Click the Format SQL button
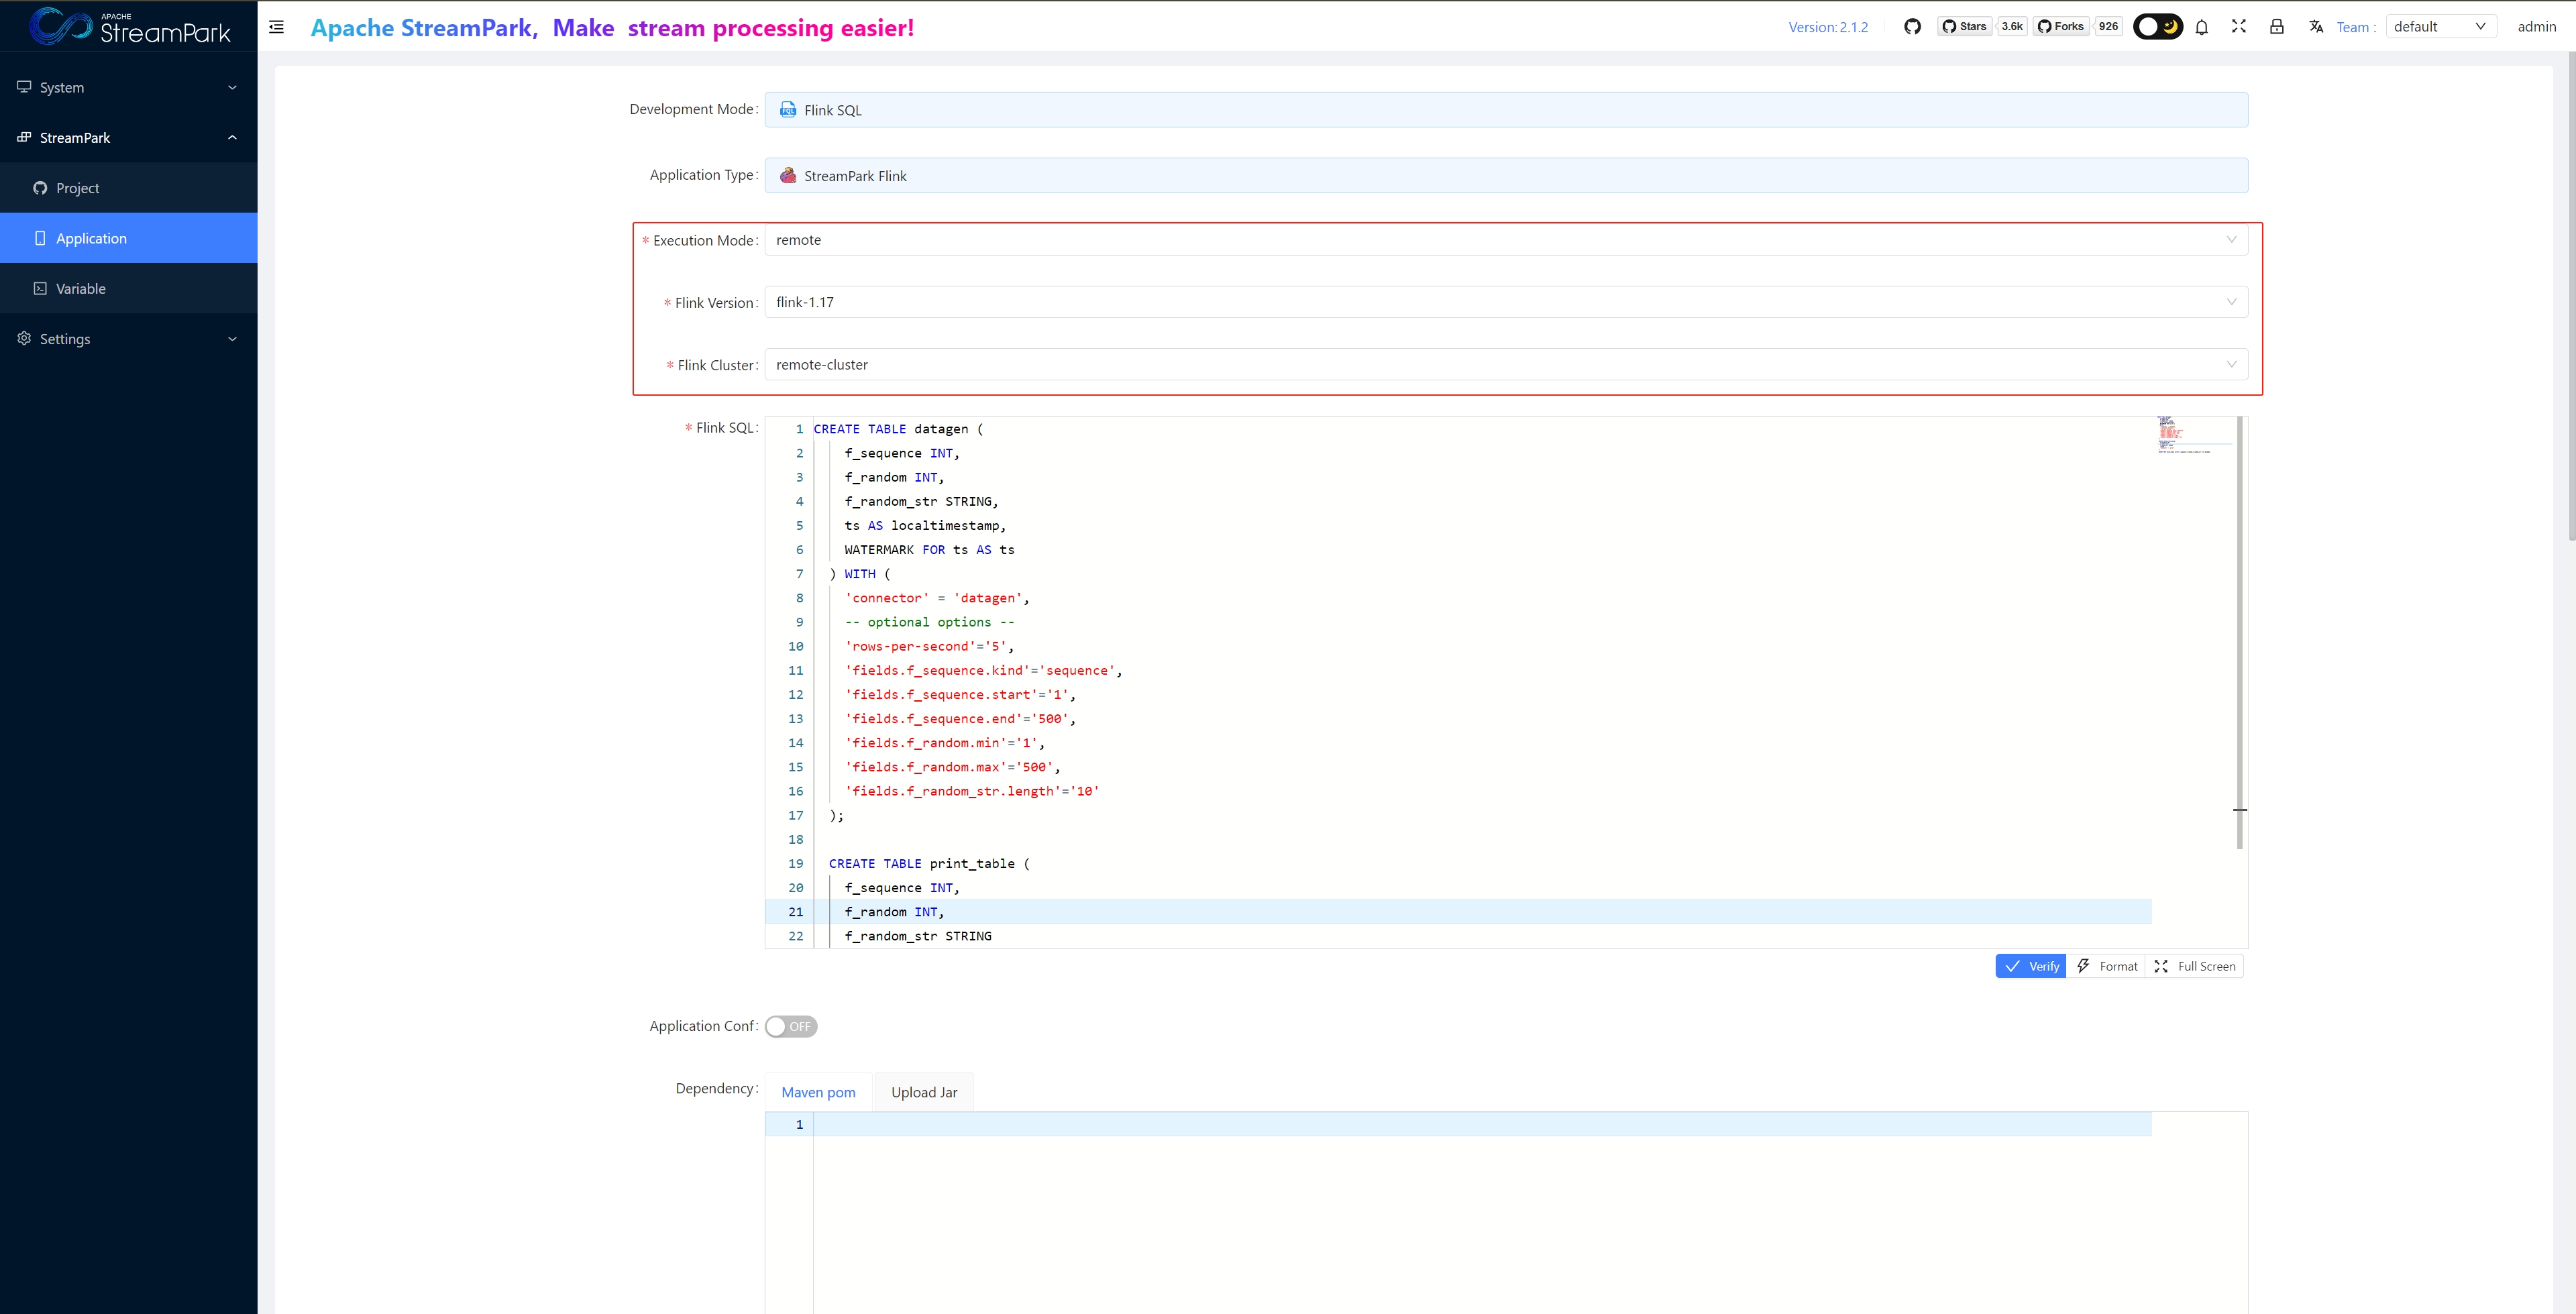 pos(2107,966)
